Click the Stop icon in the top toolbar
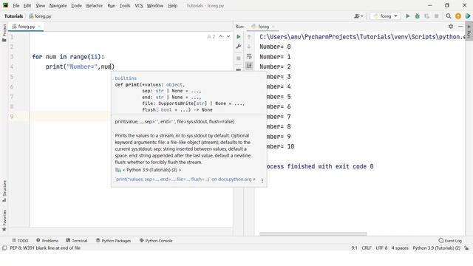Screen dimensions: 473x266 click(436, 16)
